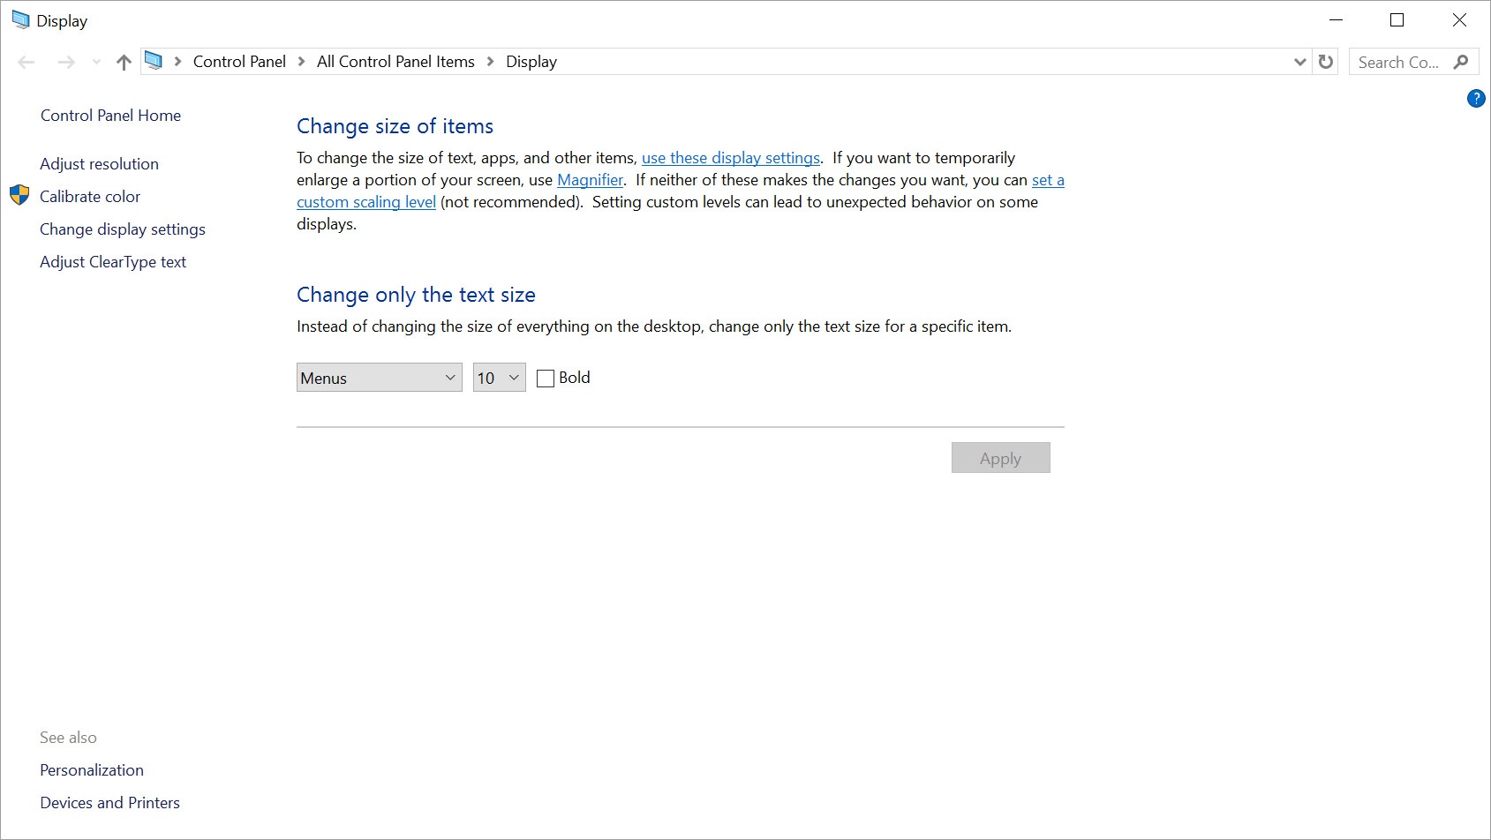1491x840 pixels.
Task: Enable the Bold checkbox
Action: [546, 379]
